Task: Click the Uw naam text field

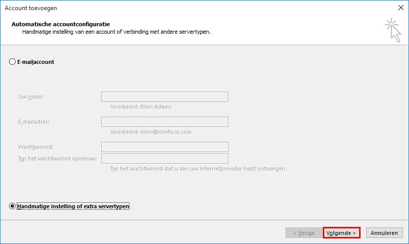Action: pos(164,97)
